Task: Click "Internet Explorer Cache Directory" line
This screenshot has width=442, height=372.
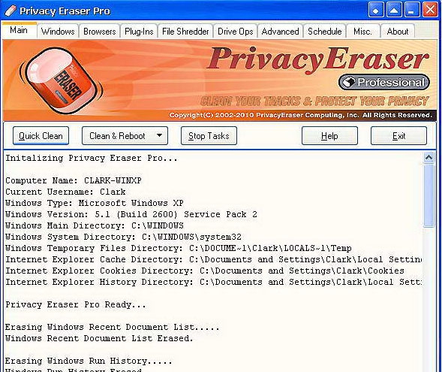Action: tap(213, 260)
